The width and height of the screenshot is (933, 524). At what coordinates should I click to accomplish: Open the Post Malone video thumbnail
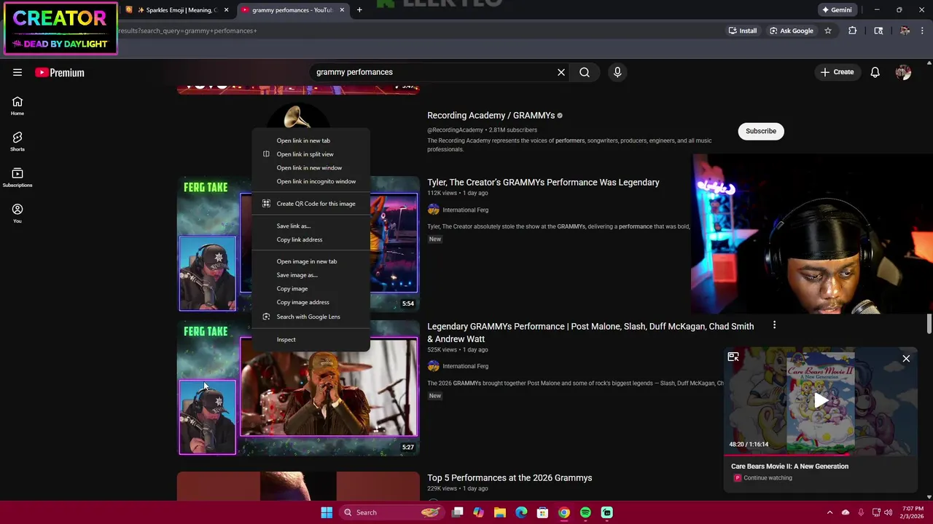[x=298, y=388]
